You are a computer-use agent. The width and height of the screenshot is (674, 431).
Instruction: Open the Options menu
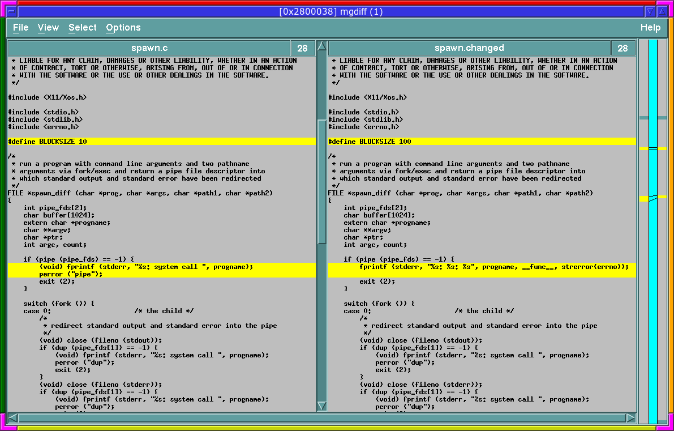[123, 28]
